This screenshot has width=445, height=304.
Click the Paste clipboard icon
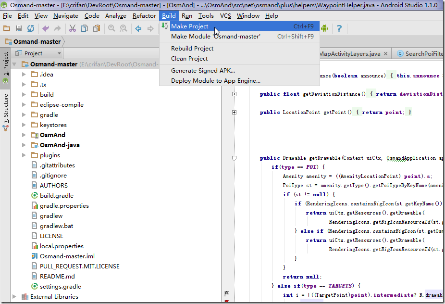(96, 28)
